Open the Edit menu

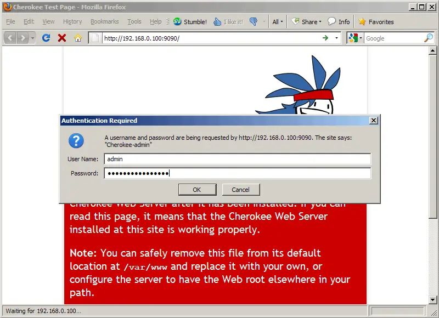(x=29, y=21)
